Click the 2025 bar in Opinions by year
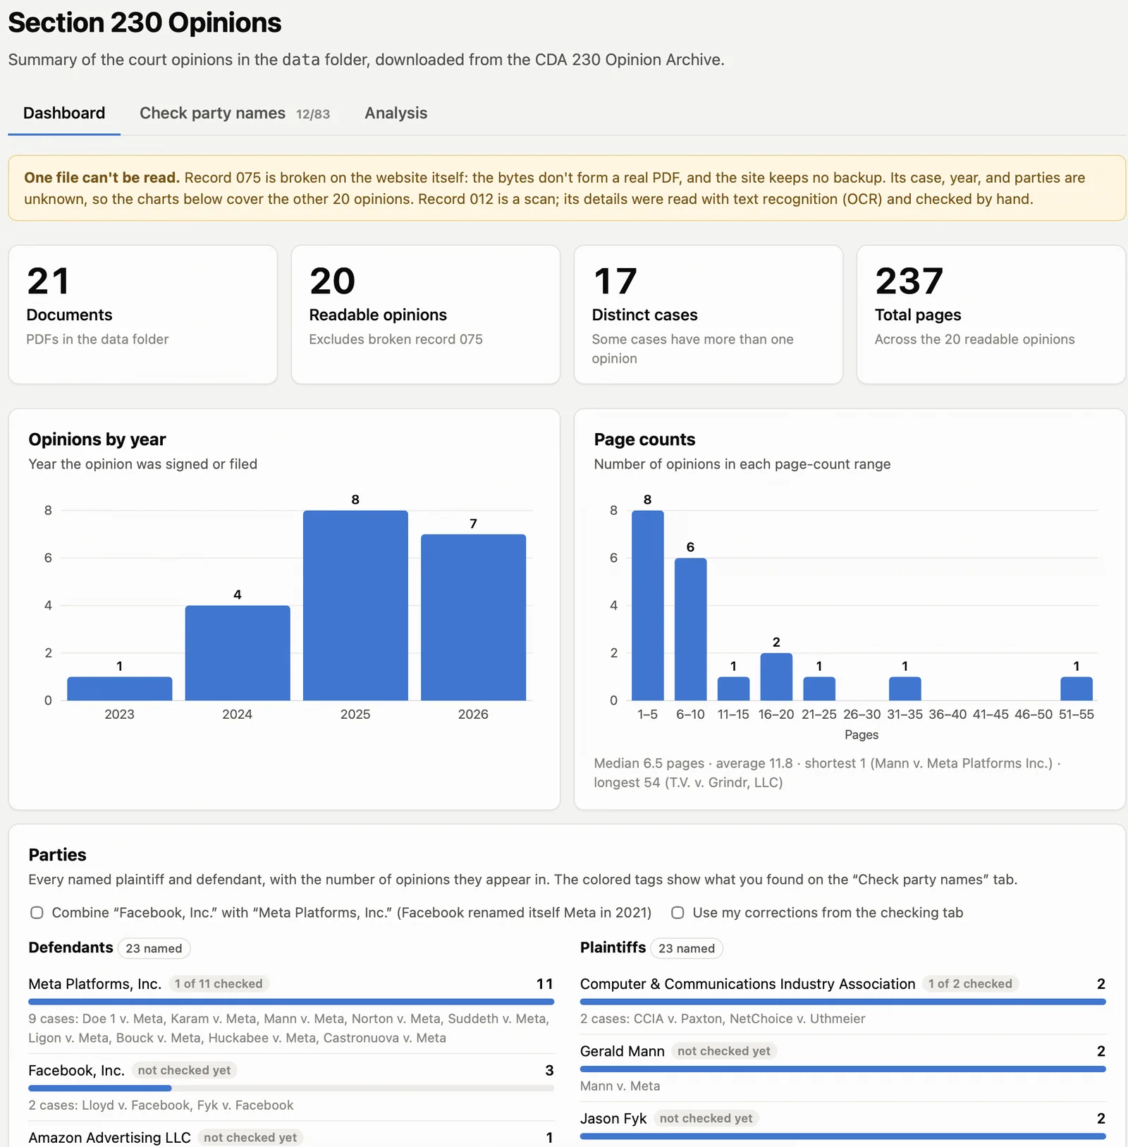Image resolution: width=1128 pixels, height=1147 pixels. (x=355, y=605)
